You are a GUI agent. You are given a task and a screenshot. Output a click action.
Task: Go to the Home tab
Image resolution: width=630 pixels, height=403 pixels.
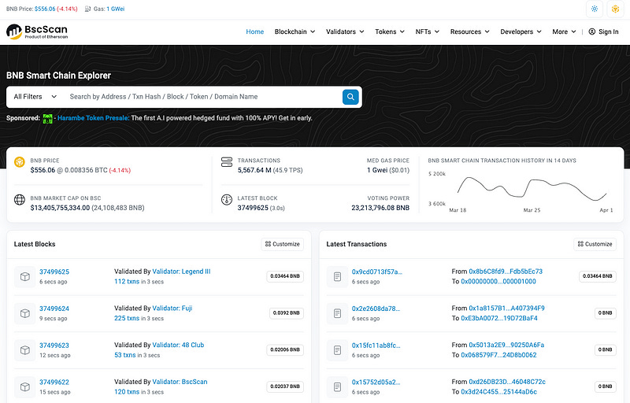tap(254, 31)
